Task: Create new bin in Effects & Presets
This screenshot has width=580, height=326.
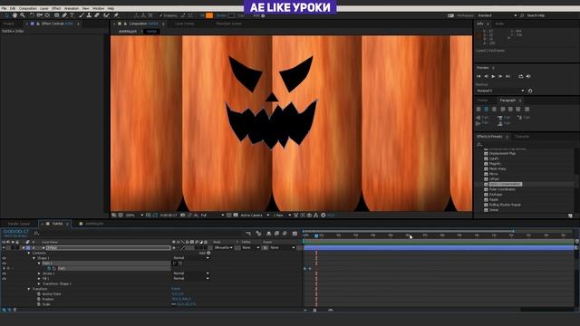Action: tap(570, 216)
